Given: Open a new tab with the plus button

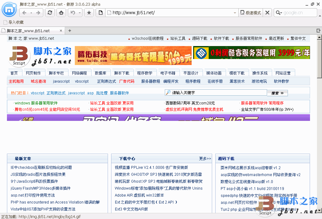Looking at the screenshot, I should pyautogui.click(x=70, y=31).
